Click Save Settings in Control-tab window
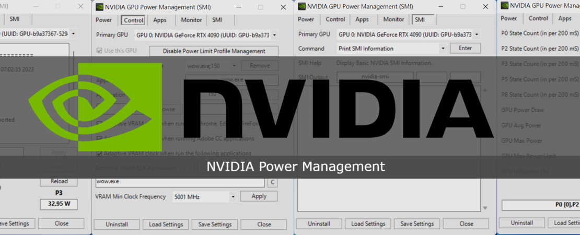 click(215, 224)
